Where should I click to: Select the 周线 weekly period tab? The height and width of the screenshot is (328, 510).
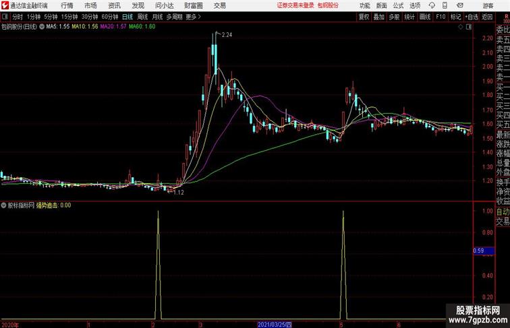pyautogui.click(x=142, y=17)
